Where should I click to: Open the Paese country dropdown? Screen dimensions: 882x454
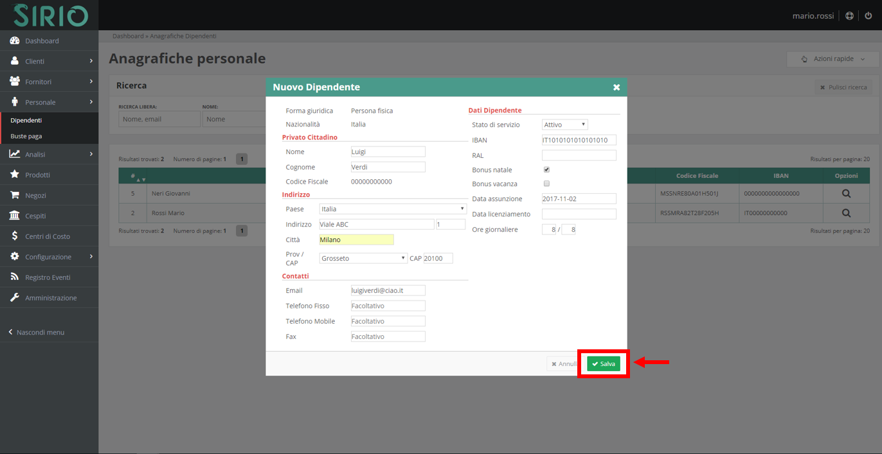392,209
